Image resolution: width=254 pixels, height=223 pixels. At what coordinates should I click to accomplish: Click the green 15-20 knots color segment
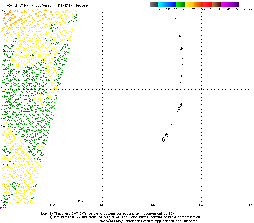[x=181, y=4]
